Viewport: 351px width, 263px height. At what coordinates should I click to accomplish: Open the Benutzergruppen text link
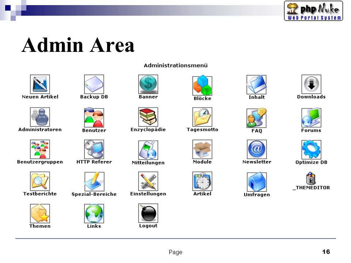click(x=40, y=162)
